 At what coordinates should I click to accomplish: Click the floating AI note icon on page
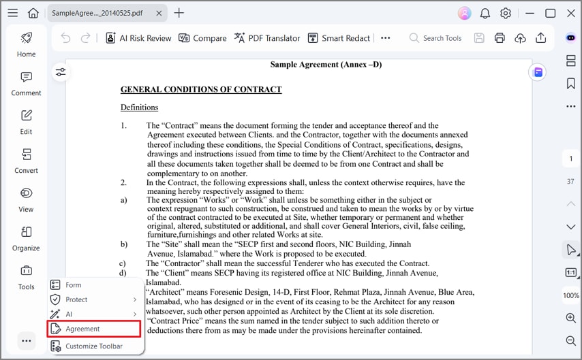coord(538,72)
